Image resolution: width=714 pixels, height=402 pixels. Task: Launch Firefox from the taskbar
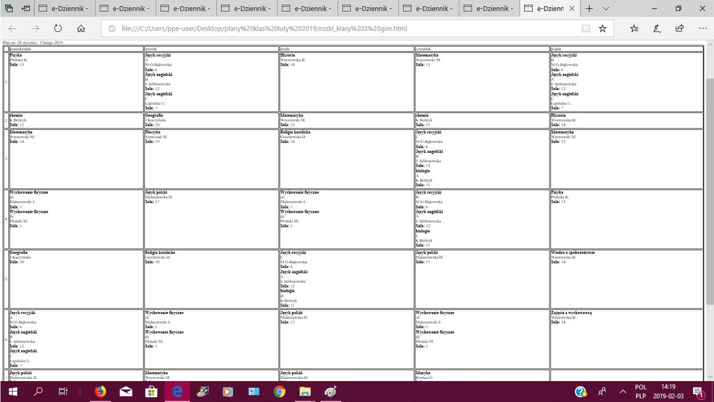coord(100,392)
